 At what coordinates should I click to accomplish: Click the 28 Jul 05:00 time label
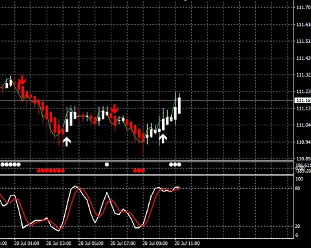[x=91, y=243]
